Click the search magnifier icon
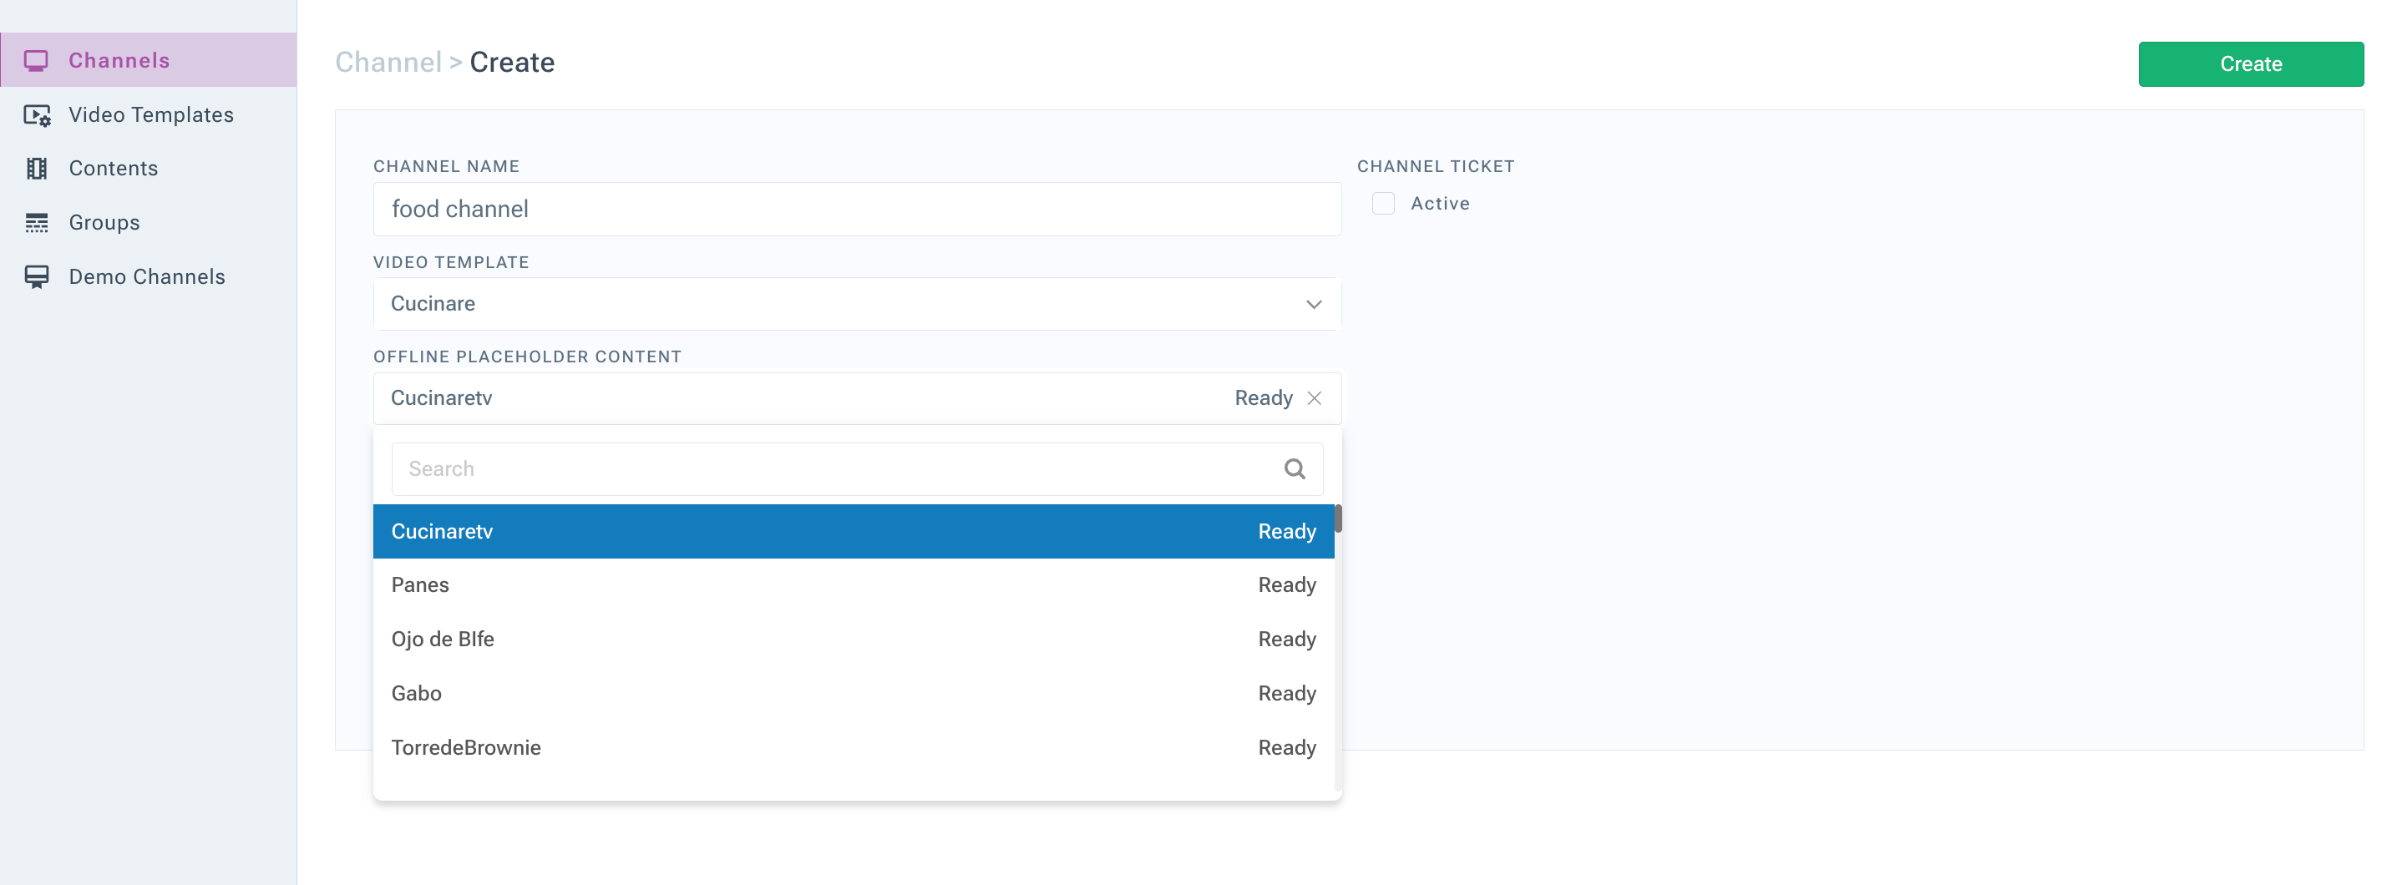 (x=1295, y=469)
